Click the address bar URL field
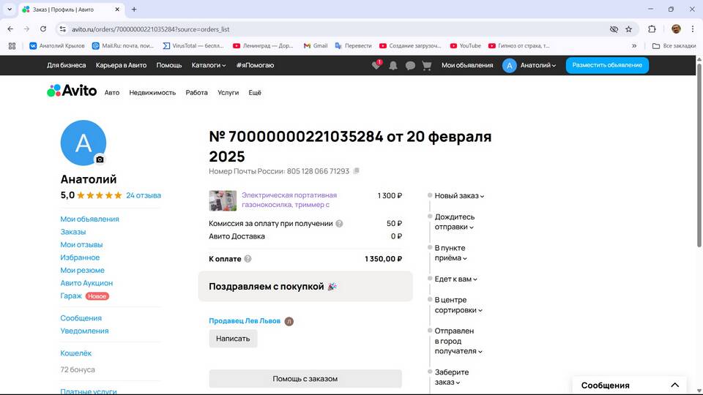Viewport: 703px width, 395px height. (x=336, y=29)
